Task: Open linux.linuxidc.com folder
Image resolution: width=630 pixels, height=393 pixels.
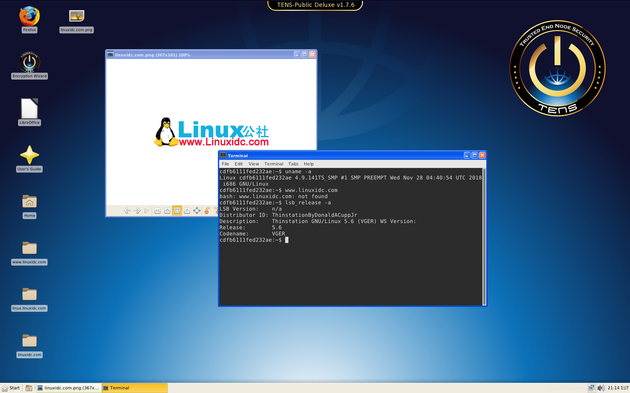Action: 30,295
